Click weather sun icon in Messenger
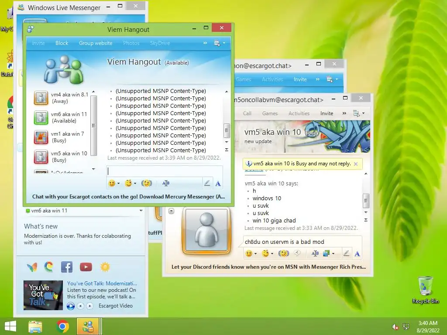Image resolution: width=447 pixels, height=335 pixels. (x=105, y=267)
